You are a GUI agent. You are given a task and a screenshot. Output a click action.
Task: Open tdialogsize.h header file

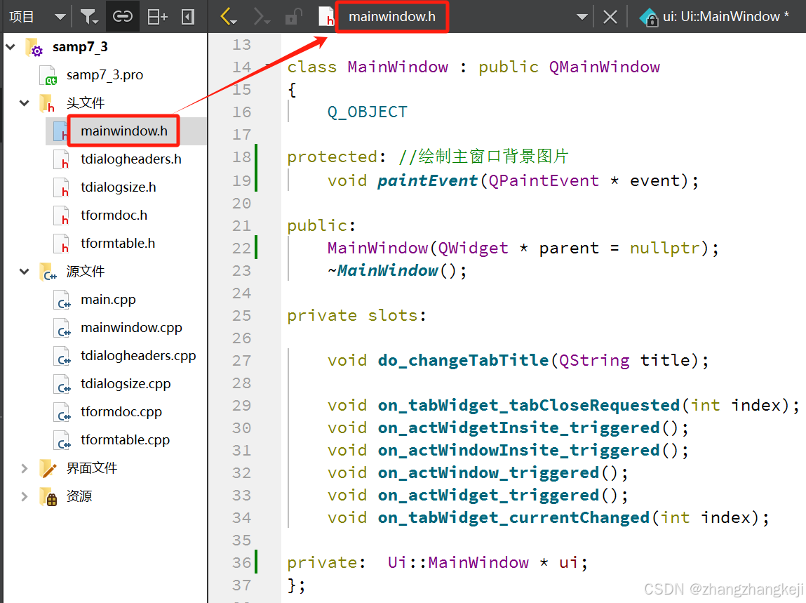(119, 187)
